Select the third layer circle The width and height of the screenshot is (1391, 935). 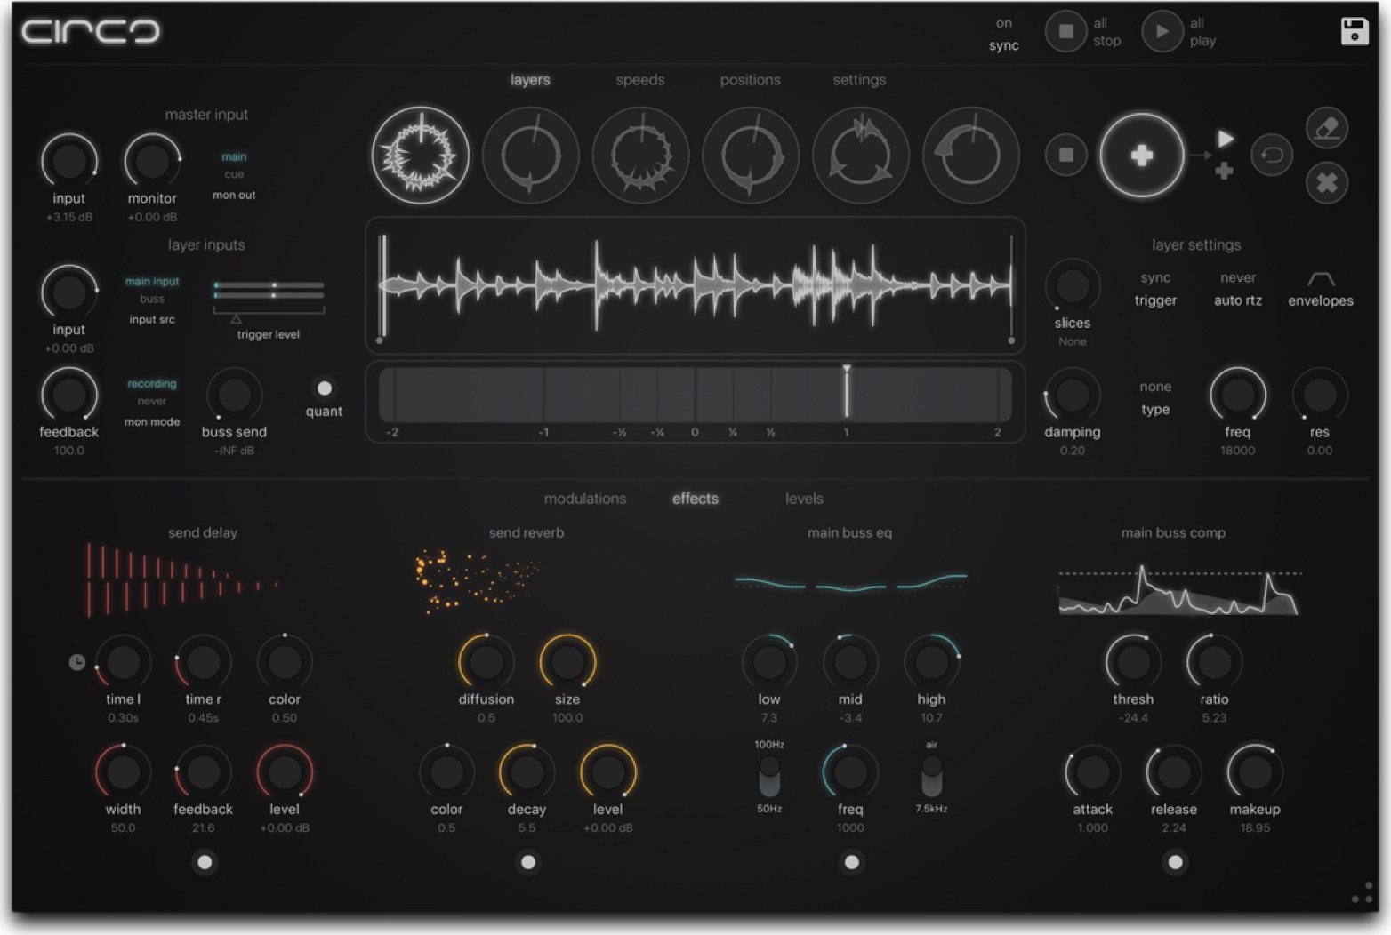[x=641, y=156]
